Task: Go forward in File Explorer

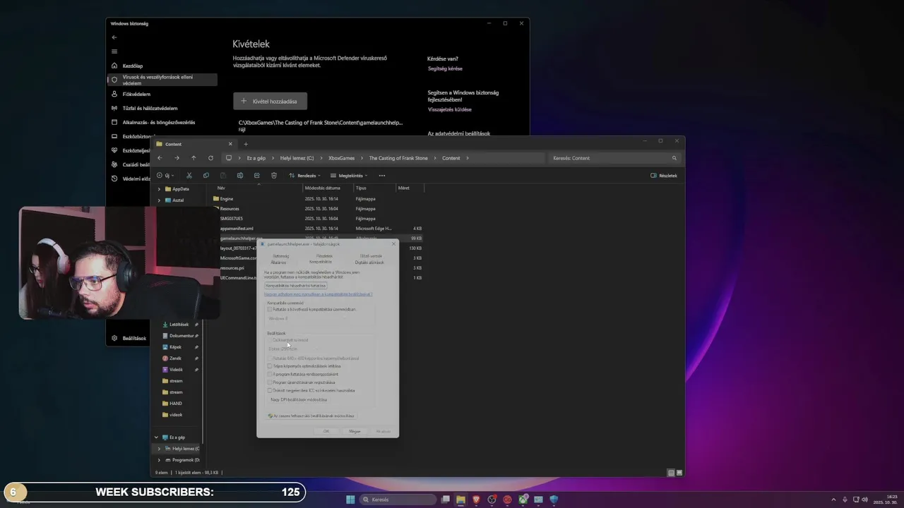Action: 177,158
